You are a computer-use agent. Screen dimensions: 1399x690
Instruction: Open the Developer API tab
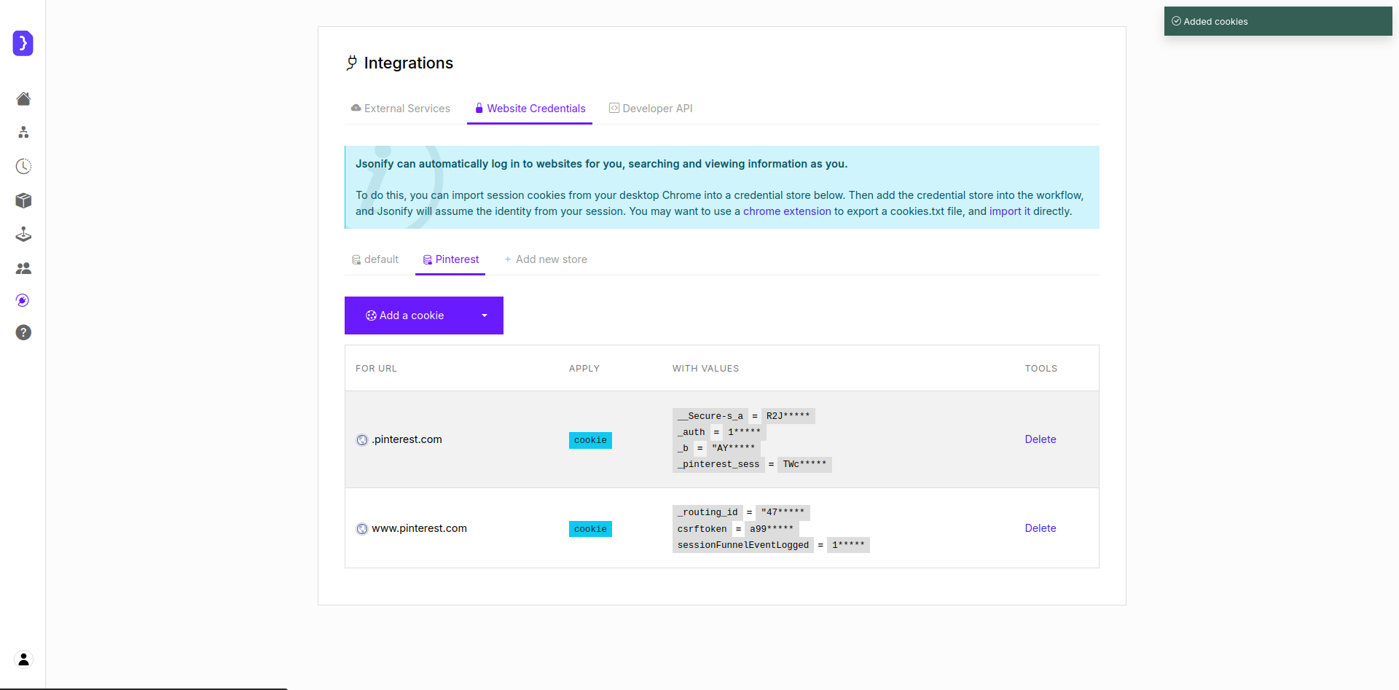pos(651,108)
